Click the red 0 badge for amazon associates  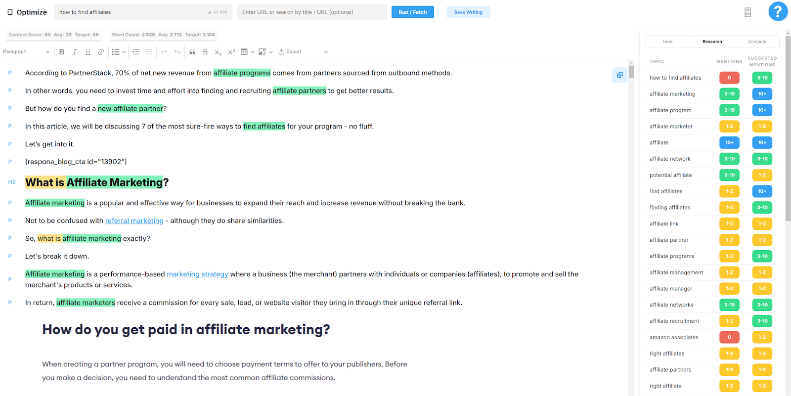729,337
